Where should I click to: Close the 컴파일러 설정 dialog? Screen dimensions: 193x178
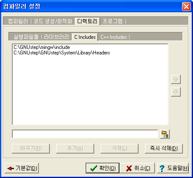pos(186,6)
